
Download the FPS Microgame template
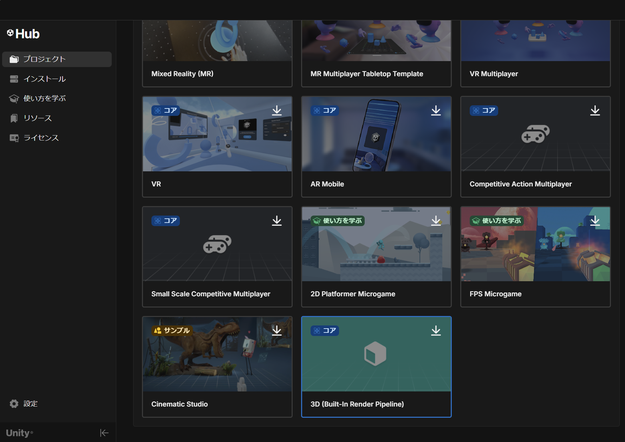pos(595,221)
